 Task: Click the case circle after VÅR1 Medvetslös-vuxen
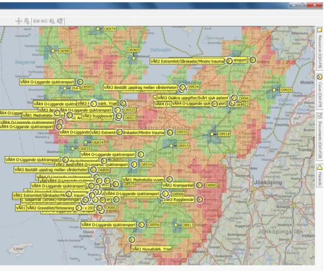point(169,180)
